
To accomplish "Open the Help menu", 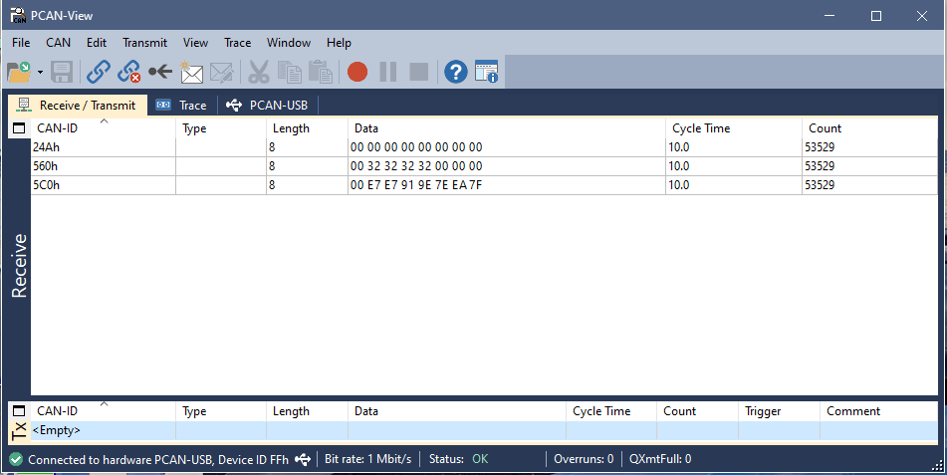I will (x=339, y=42).
